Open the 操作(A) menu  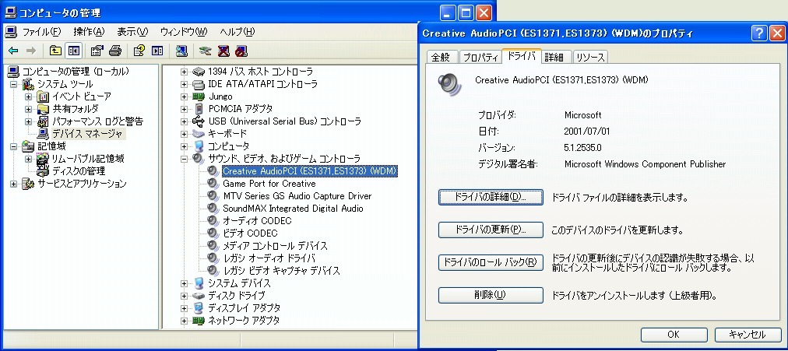pyautogui.click(x=89, y=32)
